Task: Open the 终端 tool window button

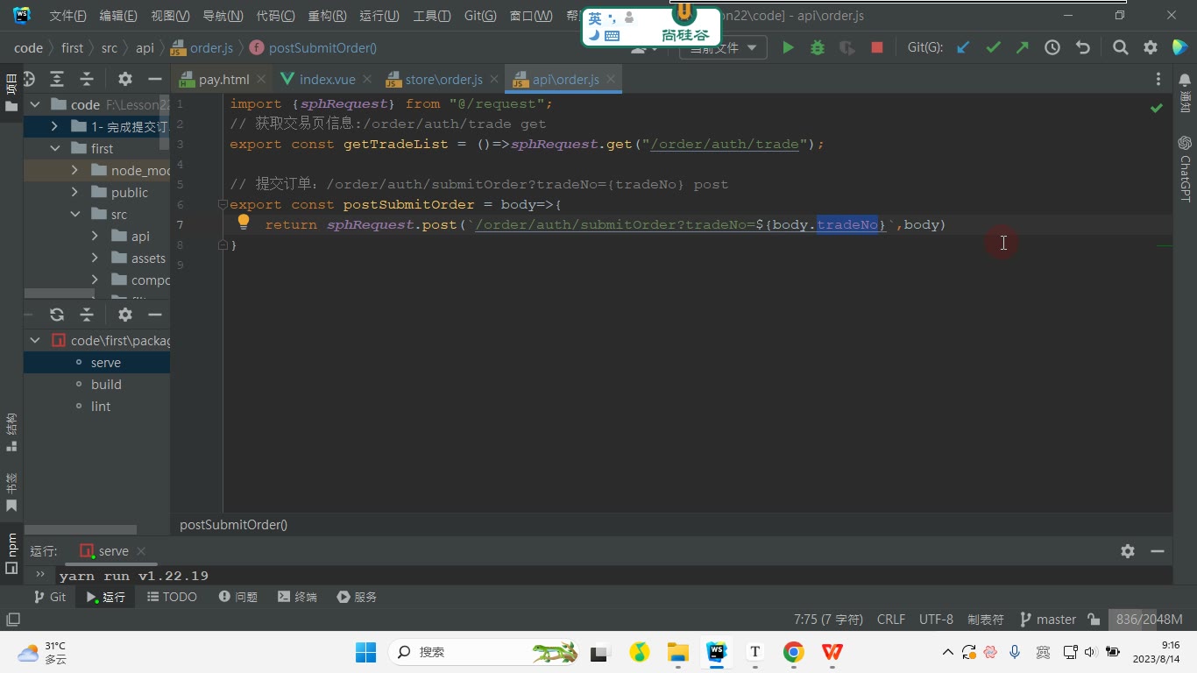Action: tap(297, 597)
